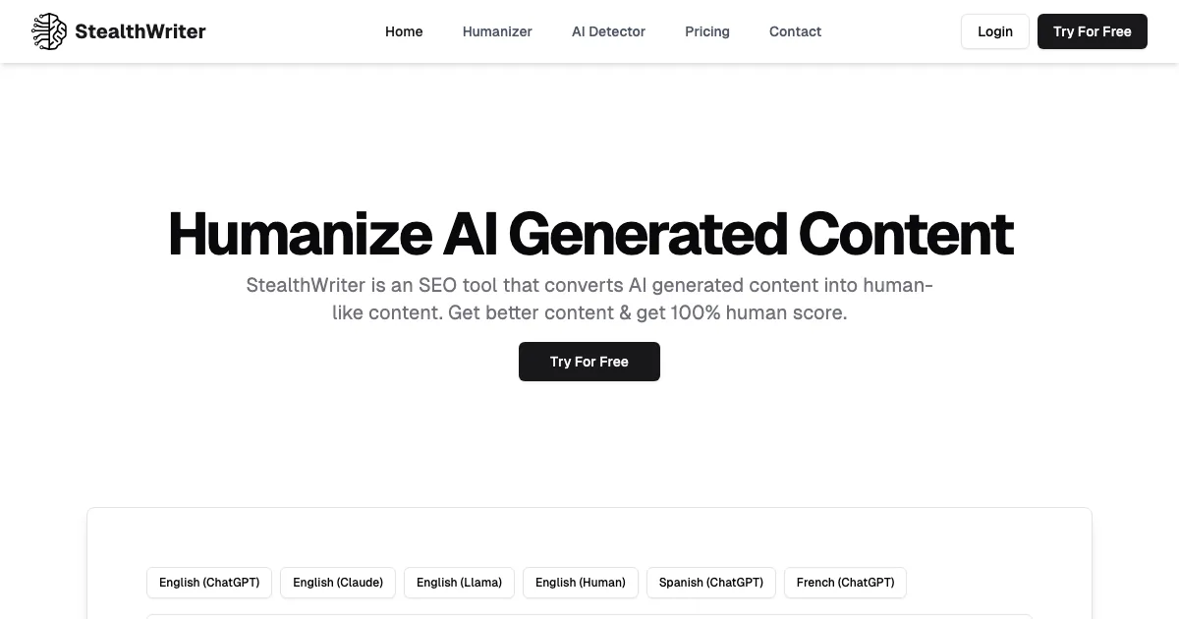Navigate to the Pricing page
This screenshot has height=619, width=1179.
click(x=707, y=31)
